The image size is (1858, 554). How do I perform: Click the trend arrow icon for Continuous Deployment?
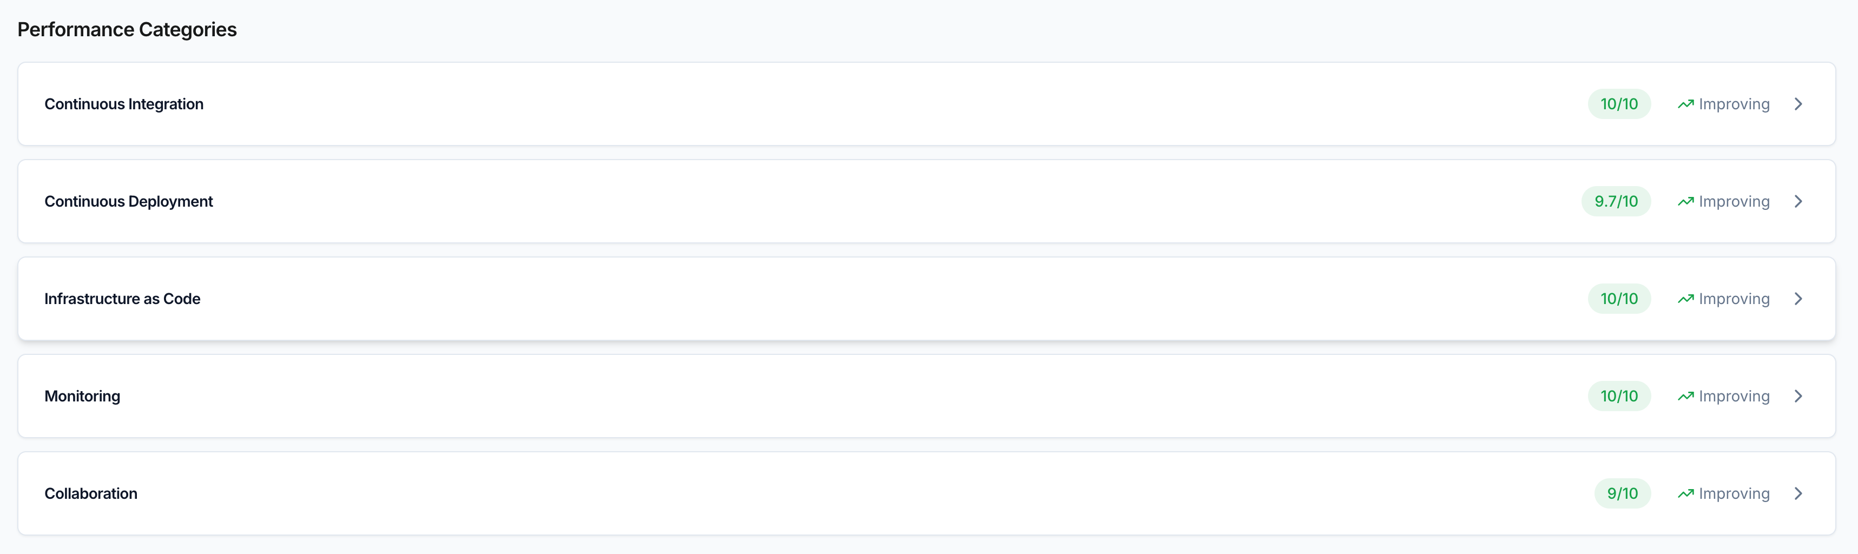[x=1685, y=201]
